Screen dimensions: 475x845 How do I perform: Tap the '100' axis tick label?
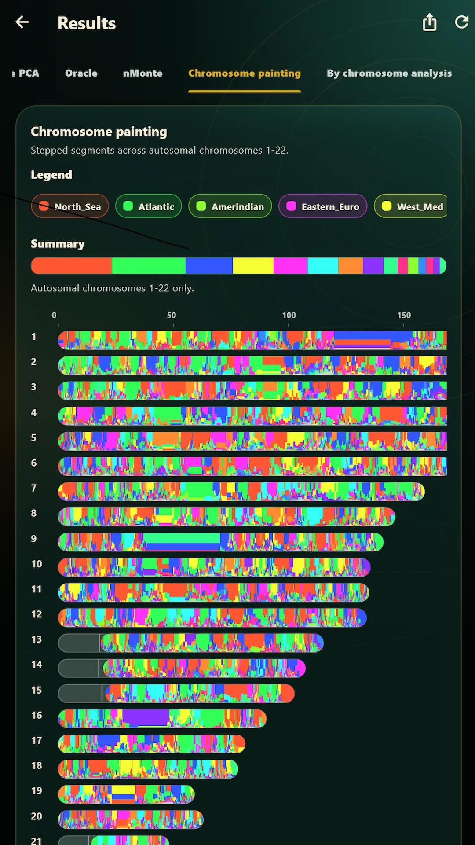(x=289, y=315)
